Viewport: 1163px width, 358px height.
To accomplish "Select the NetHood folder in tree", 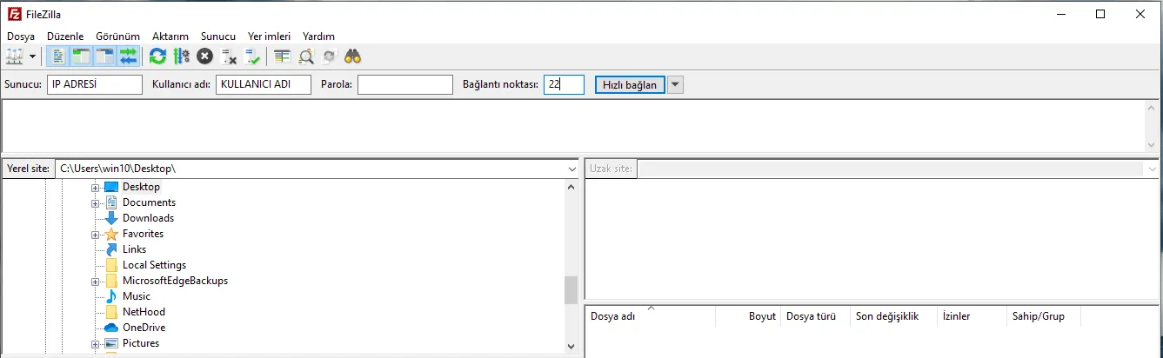I will click(144, 312).
